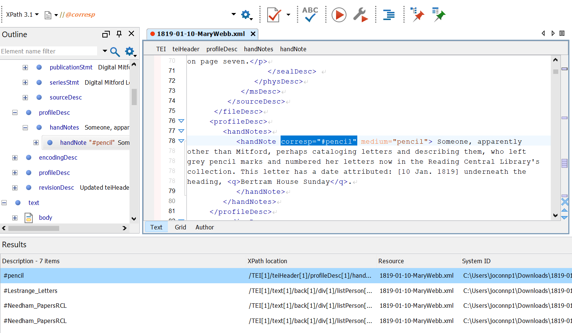
Task: Open the XPath 3.1 version dropdown
Action: click(x=22, y=14)
